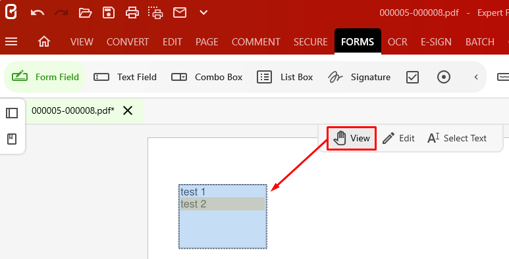Collapse the form tools with the chevron
The image size is (509, 259).
(x=476, y=77)
